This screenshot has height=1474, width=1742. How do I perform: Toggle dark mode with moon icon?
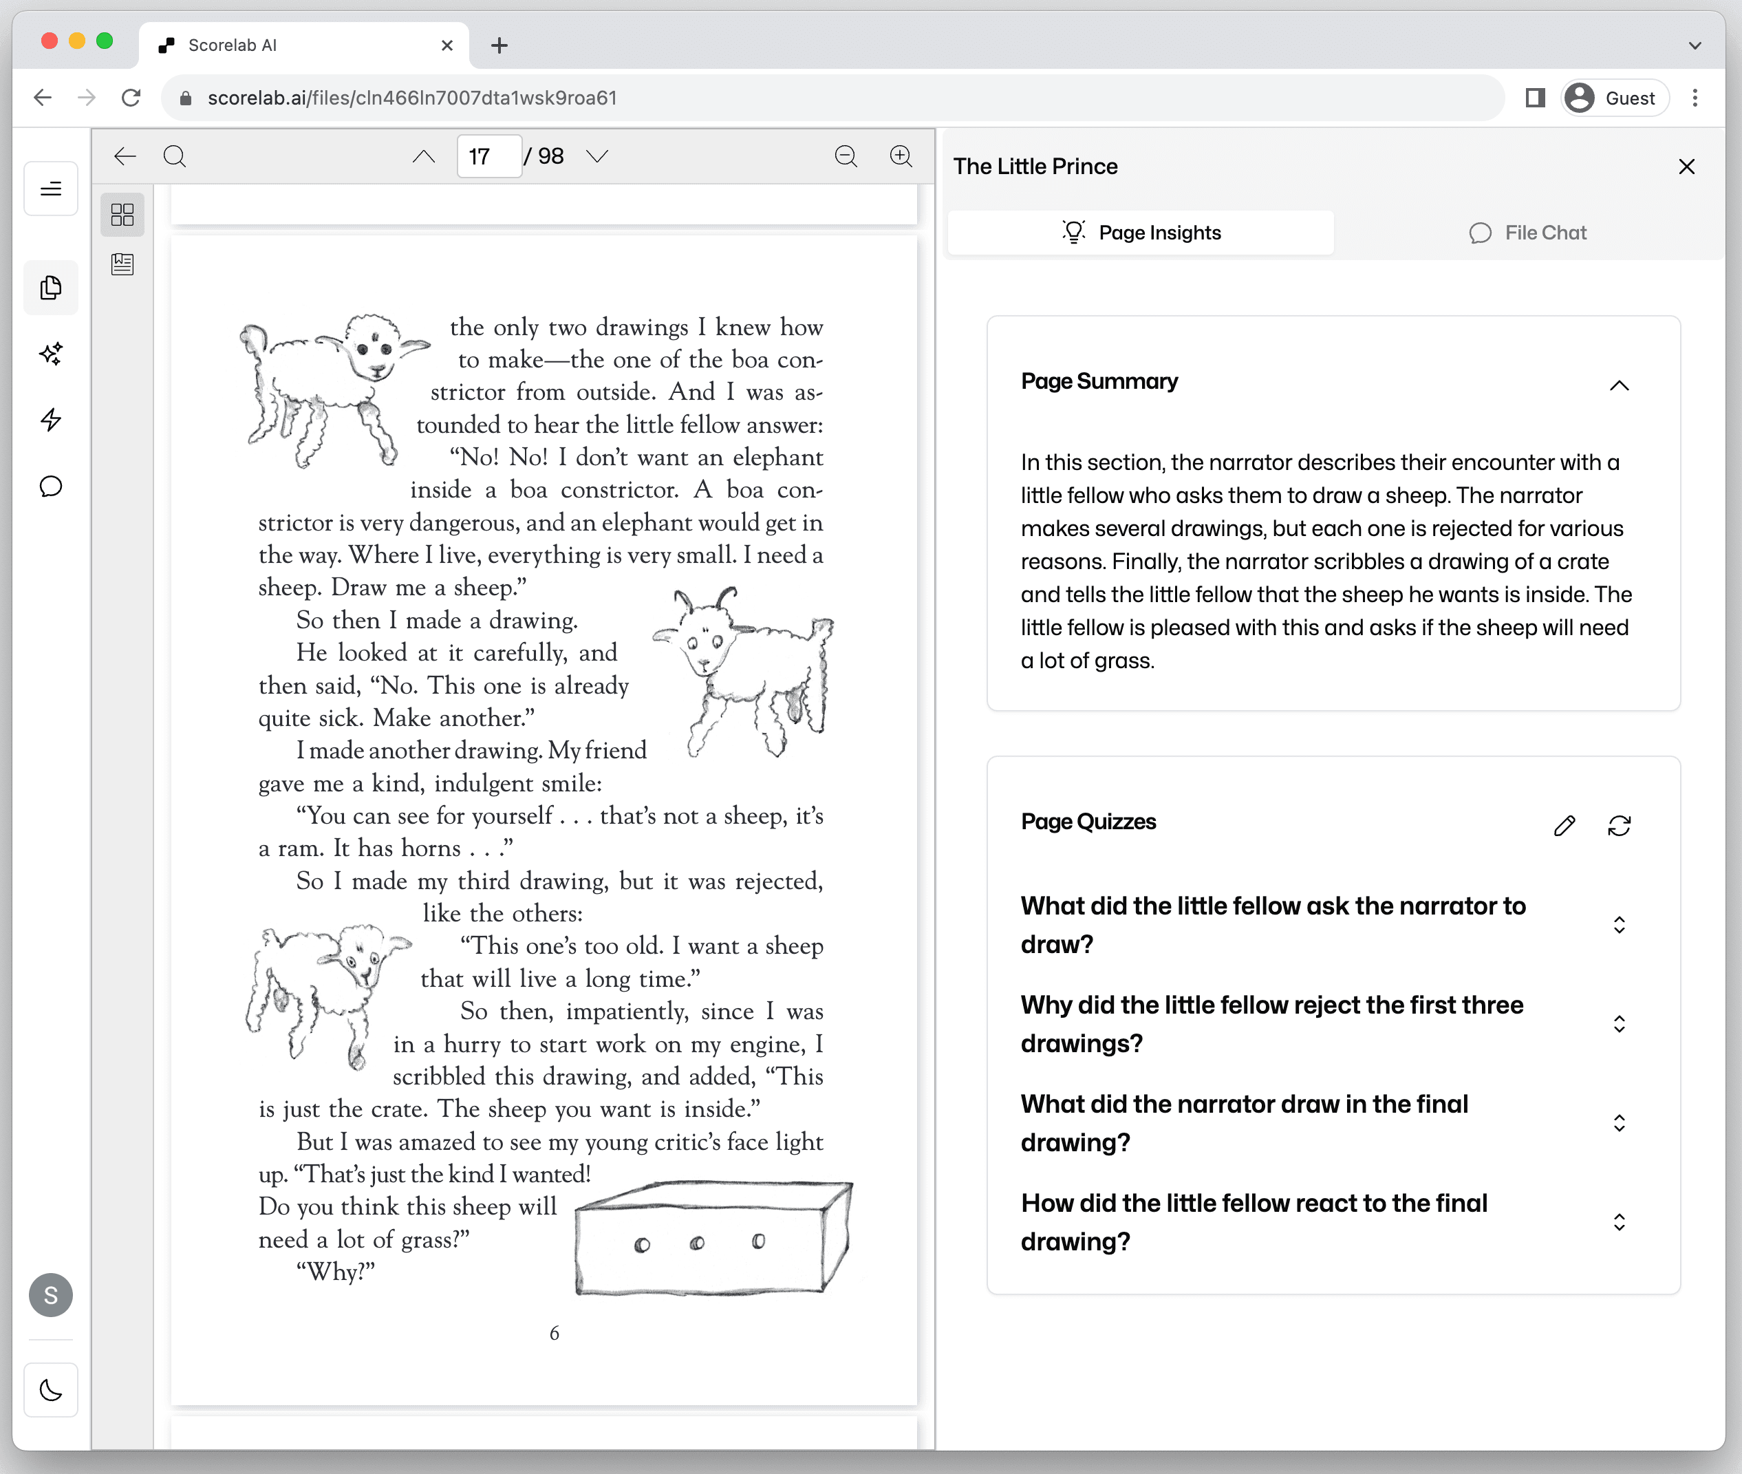[51, 1391]
